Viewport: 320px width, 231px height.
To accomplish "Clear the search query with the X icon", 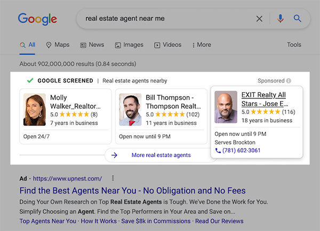I will 259,19.
